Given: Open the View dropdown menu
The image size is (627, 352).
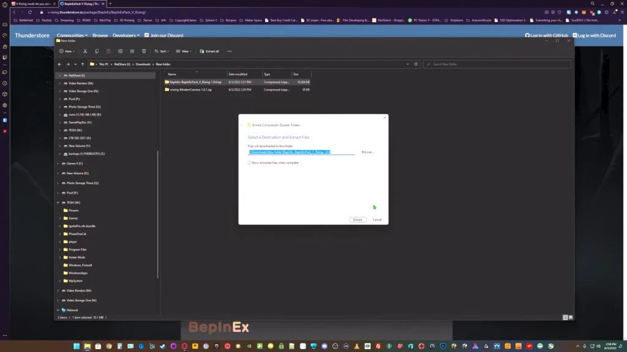Looking at the screenshot, I should tap(184, 51).
